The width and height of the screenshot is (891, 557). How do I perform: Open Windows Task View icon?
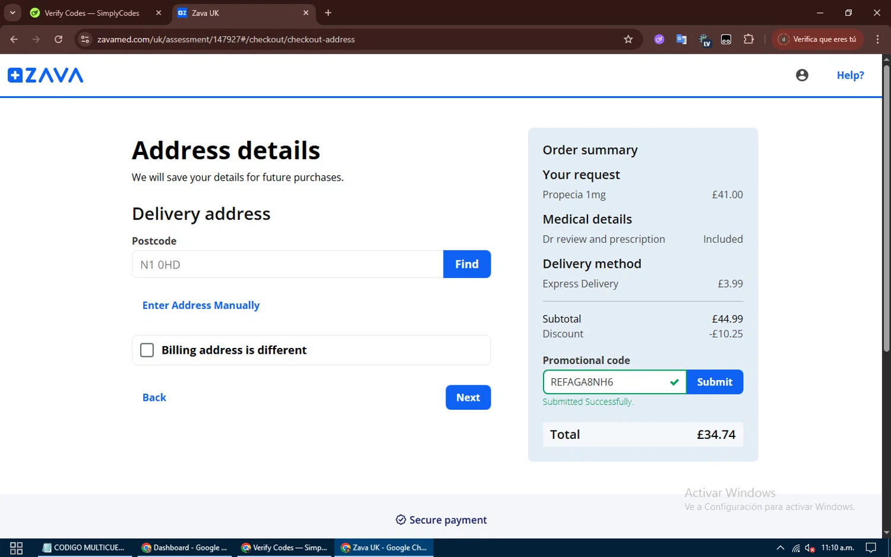pos(16,547)
